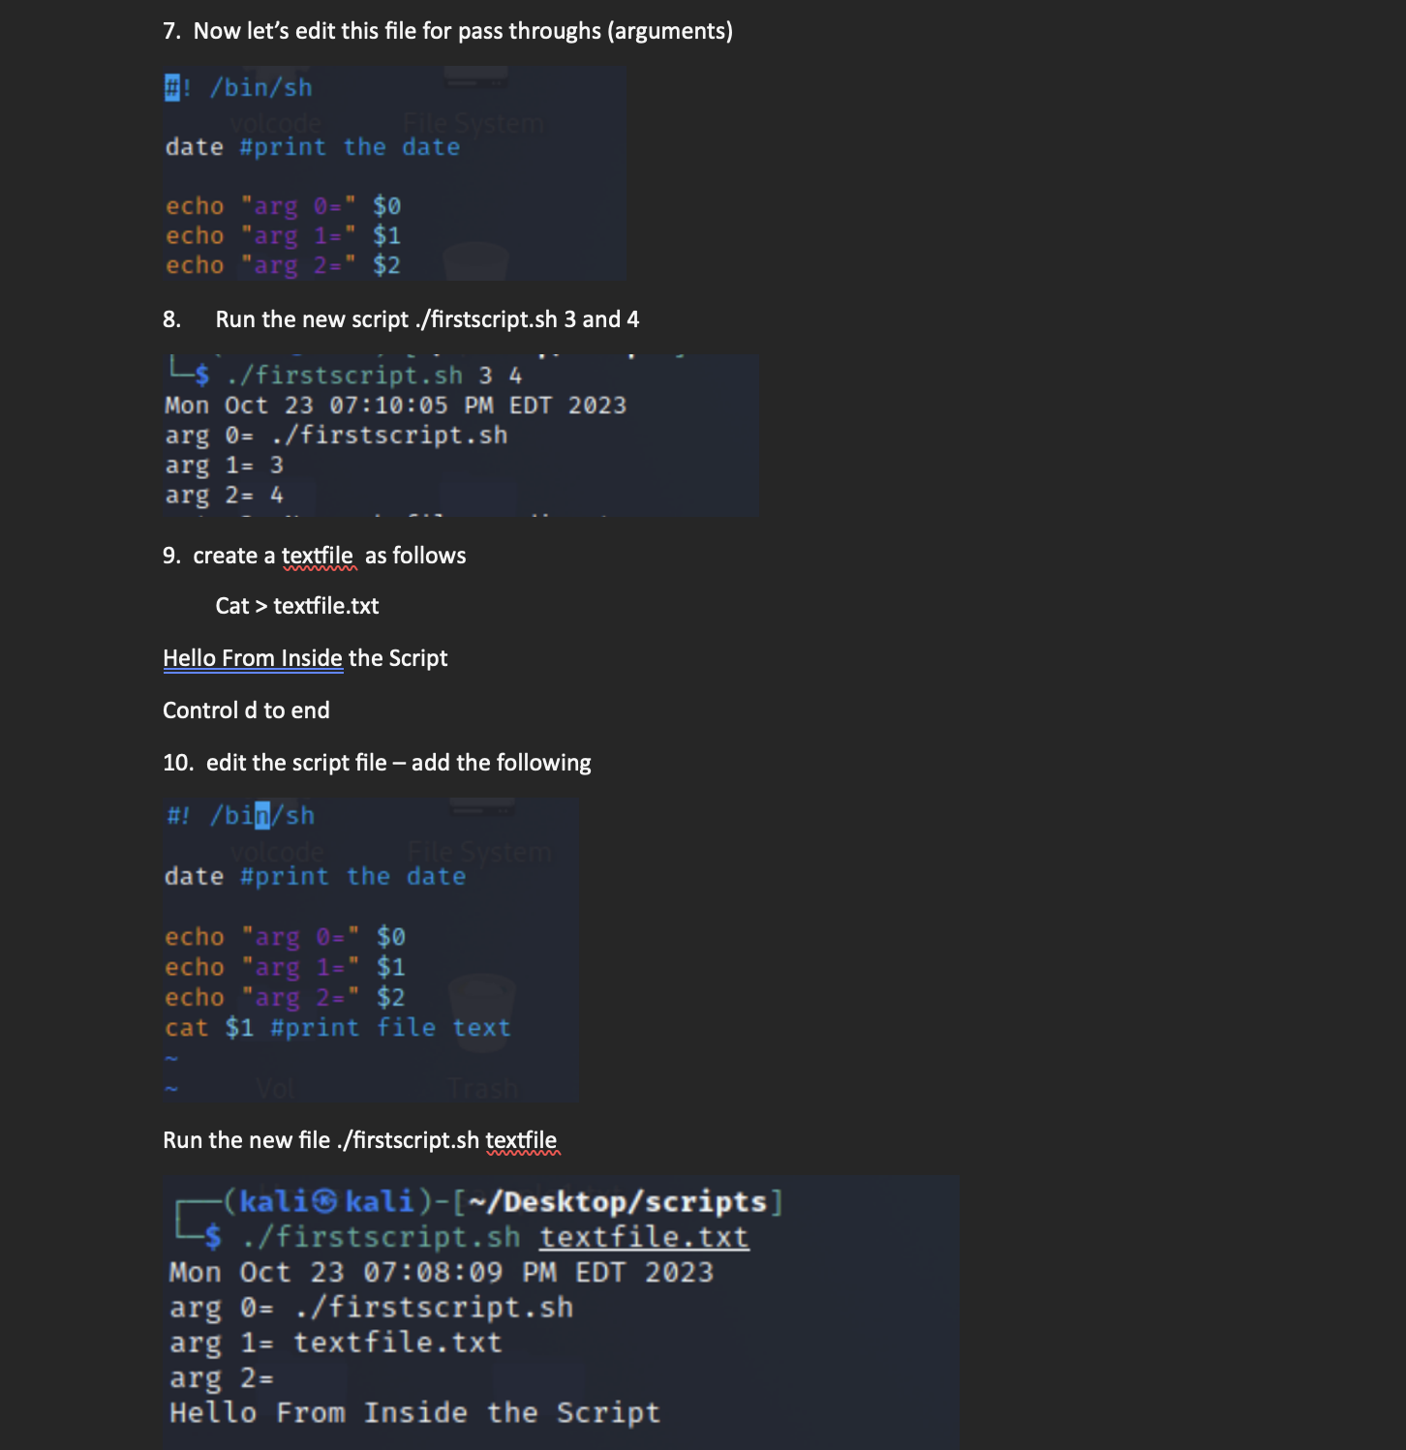Click the second File System icon near step 10
Screen dimensions: 1406x1450
pos(478,853)
